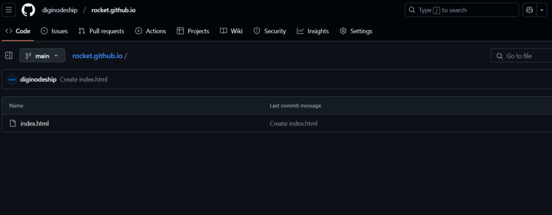Switch to the Issues tab
The width and height of the screenshot is (552, 215).
click(x=54, y=31)
